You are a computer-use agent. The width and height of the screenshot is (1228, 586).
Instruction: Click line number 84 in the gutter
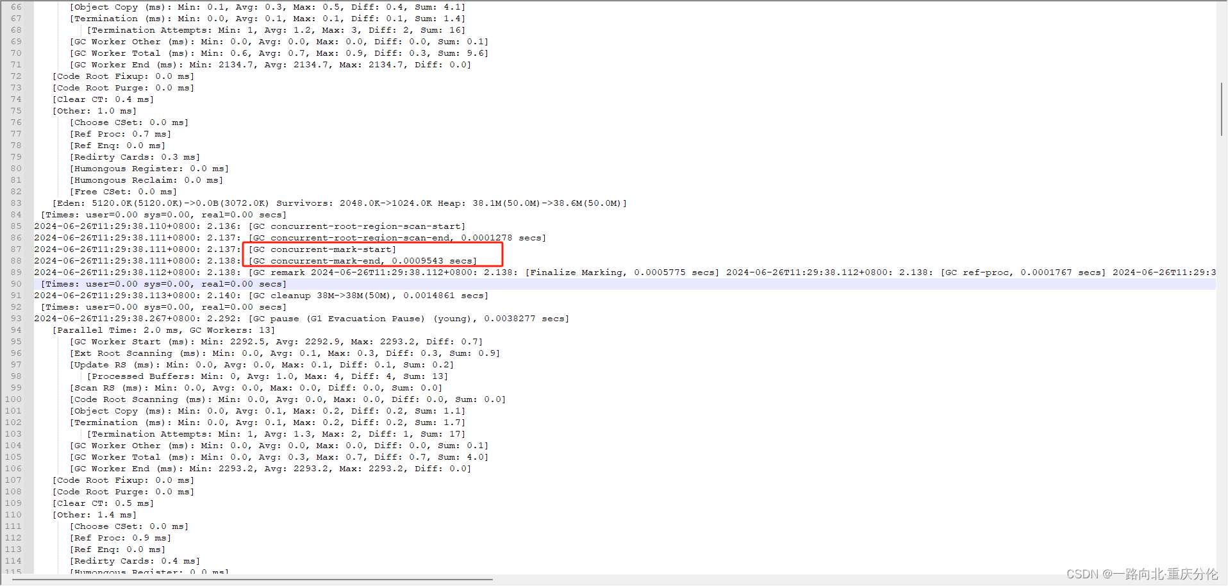click(x=16, y=215)
